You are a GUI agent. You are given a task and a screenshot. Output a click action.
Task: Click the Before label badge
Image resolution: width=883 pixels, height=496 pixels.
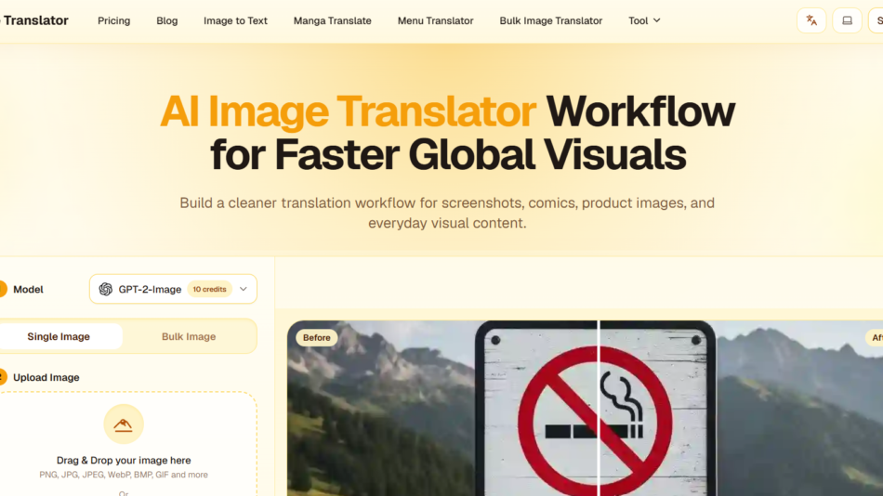316,338
